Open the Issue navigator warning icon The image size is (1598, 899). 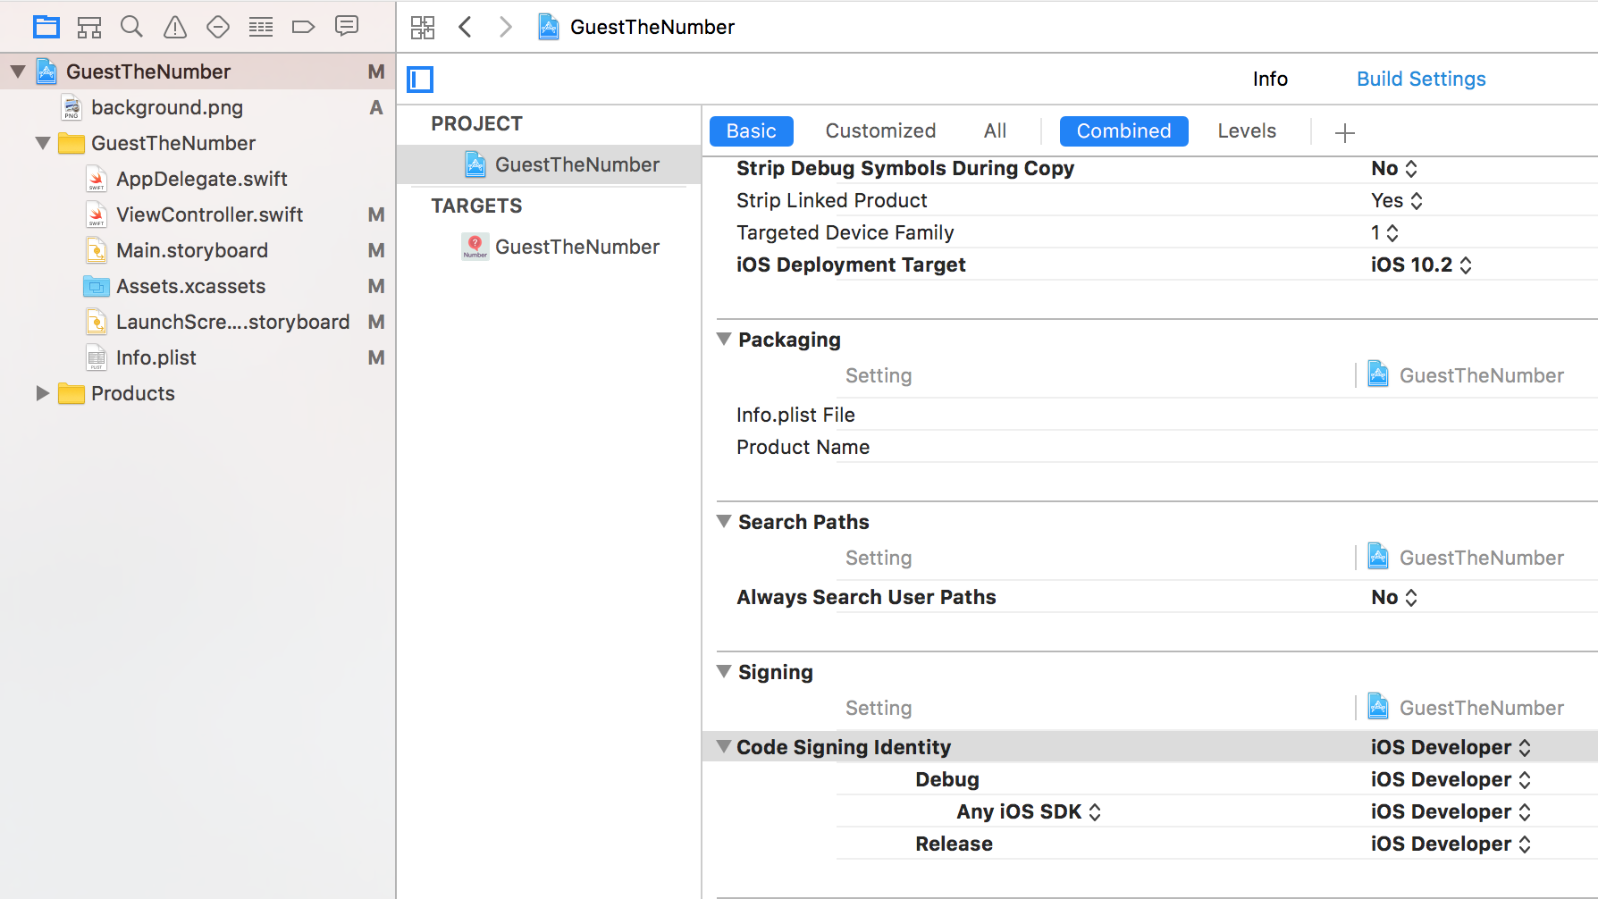tap(175, 27)
